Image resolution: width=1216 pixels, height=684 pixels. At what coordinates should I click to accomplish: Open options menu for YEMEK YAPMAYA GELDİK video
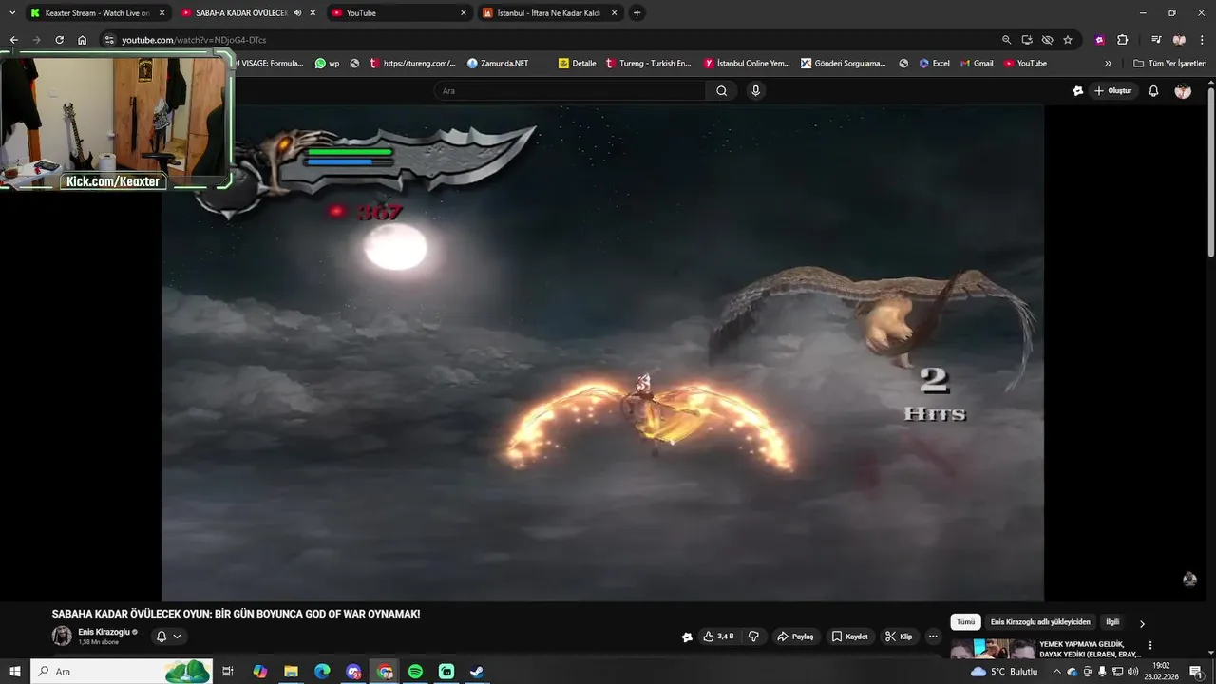point(1150,645)
